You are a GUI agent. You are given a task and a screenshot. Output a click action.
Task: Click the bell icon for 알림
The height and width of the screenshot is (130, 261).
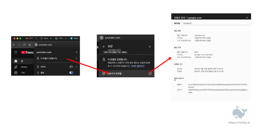point(38,73)
